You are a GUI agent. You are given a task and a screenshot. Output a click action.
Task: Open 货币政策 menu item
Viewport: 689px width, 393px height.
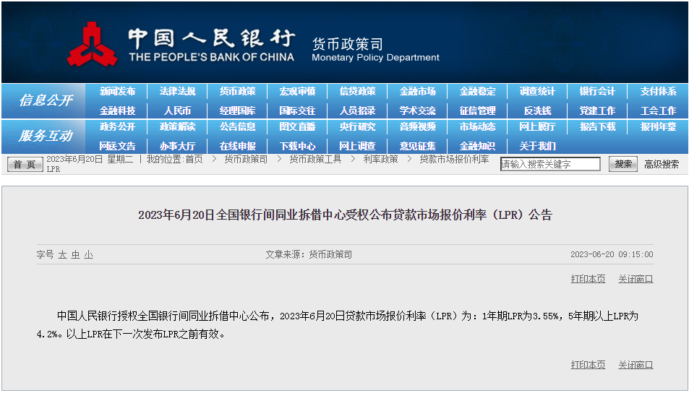[x=238, y=91]
